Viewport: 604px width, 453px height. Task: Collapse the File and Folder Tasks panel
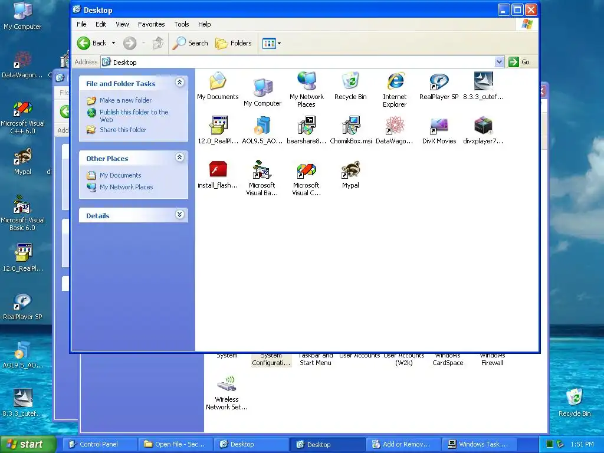(x=179, y=83)
